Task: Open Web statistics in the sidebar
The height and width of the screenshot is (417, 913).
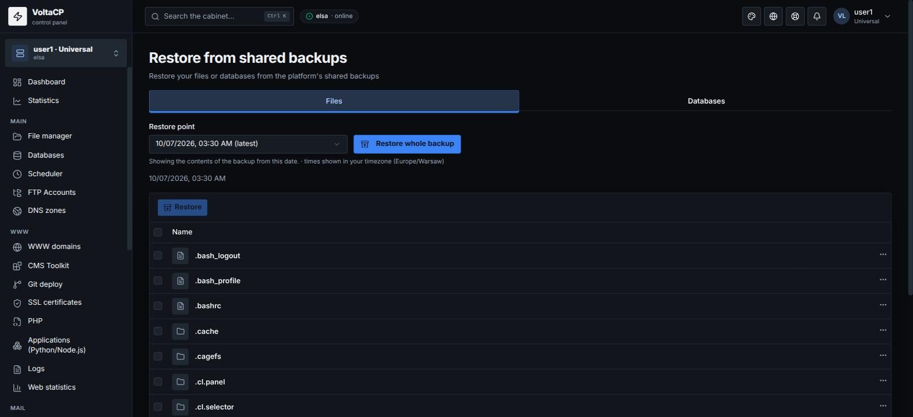Action: pos(52,387)
